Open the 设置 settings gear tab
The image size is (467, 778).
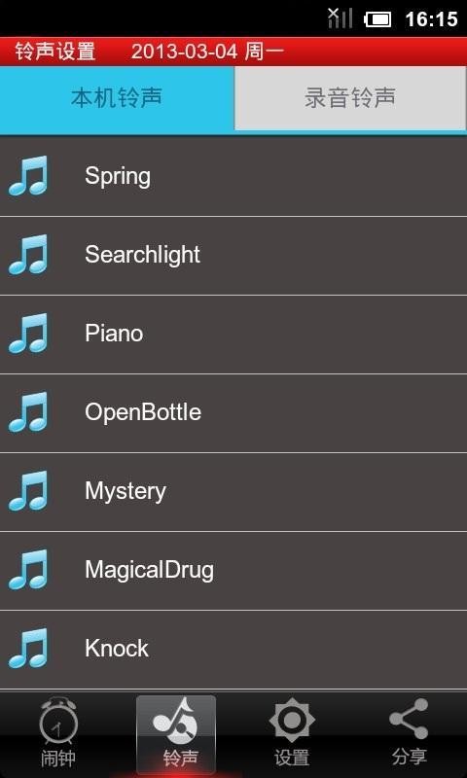pyautogui.click(x=292, y=735)
